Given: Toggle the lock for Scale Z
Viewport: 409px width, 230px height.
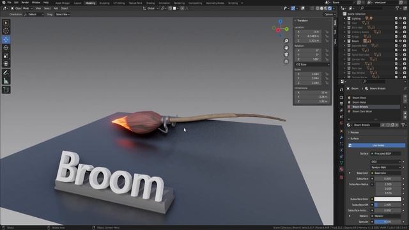Looking at the screenshot, I should [x=327, y=83].
